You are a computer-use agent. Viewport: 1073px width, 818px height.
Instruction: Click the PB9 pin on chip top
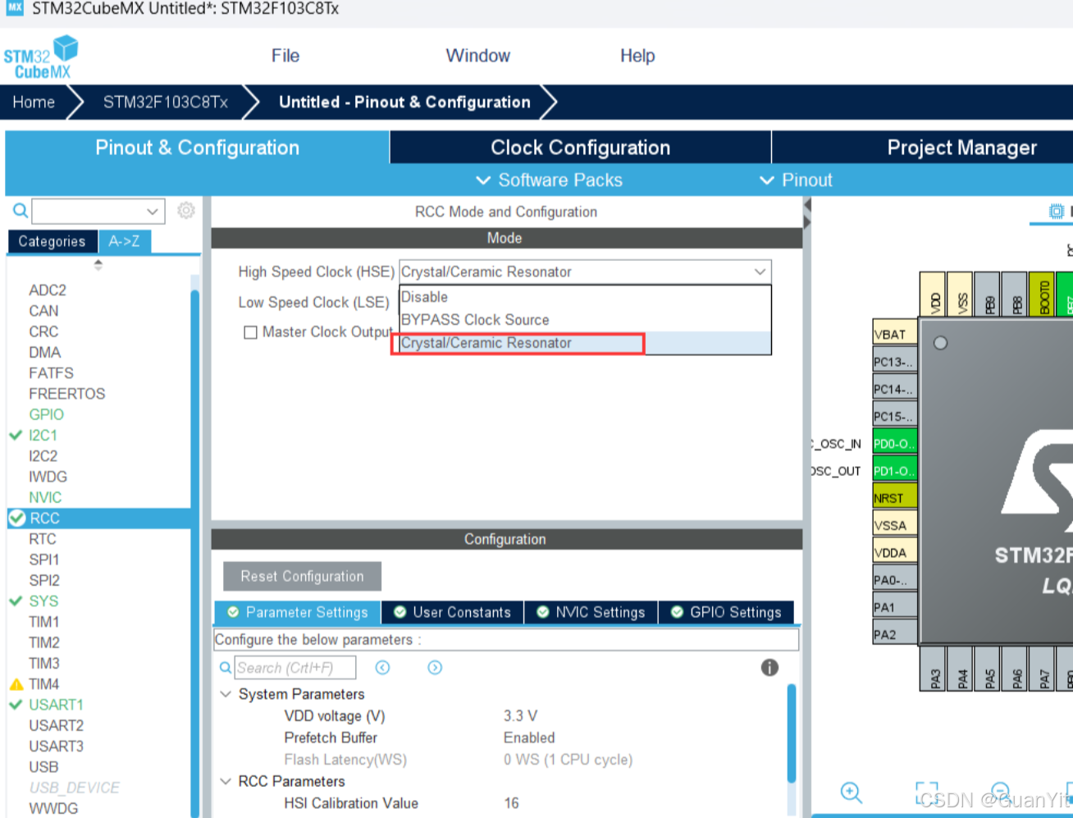coord(989,295)
